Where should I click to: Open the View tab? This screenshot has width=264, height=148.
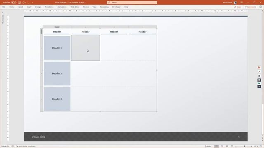94,7
